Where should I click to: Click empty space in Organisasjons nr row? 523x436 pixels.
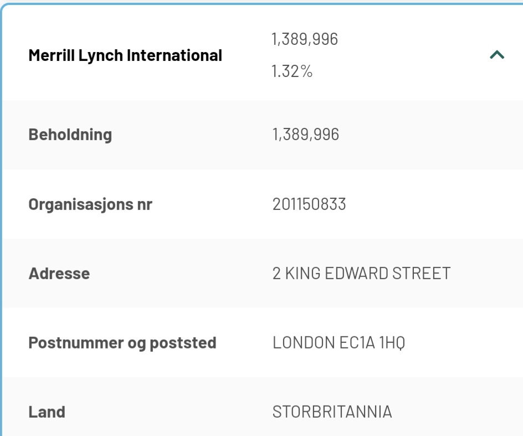(x=434, y=204)
